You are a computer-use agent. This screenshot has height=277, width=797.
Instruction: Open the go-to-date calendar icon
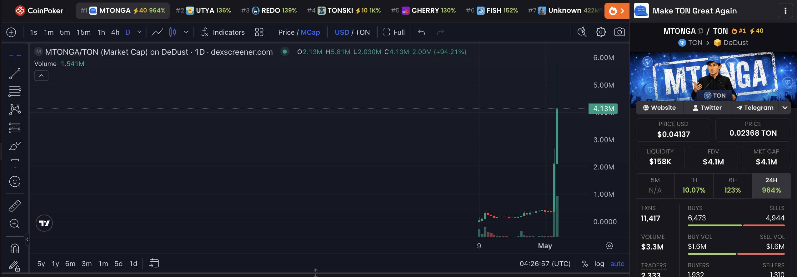(x=154, y=263)
